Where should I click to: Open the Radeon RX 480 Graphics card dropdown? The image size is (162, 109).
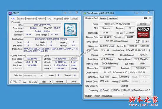pos(104,96)
